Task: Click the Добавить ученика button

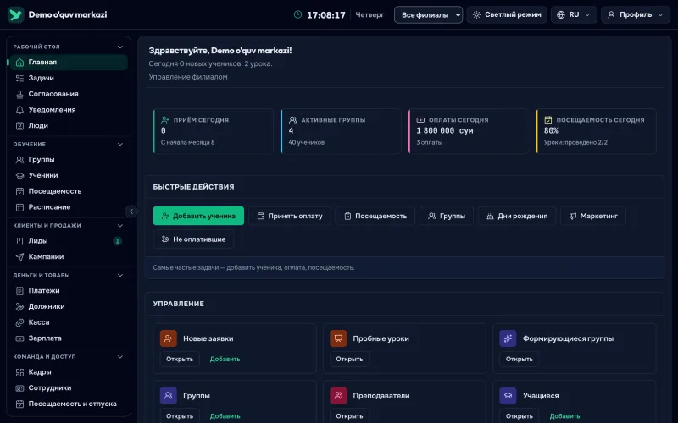Action: 198,216
